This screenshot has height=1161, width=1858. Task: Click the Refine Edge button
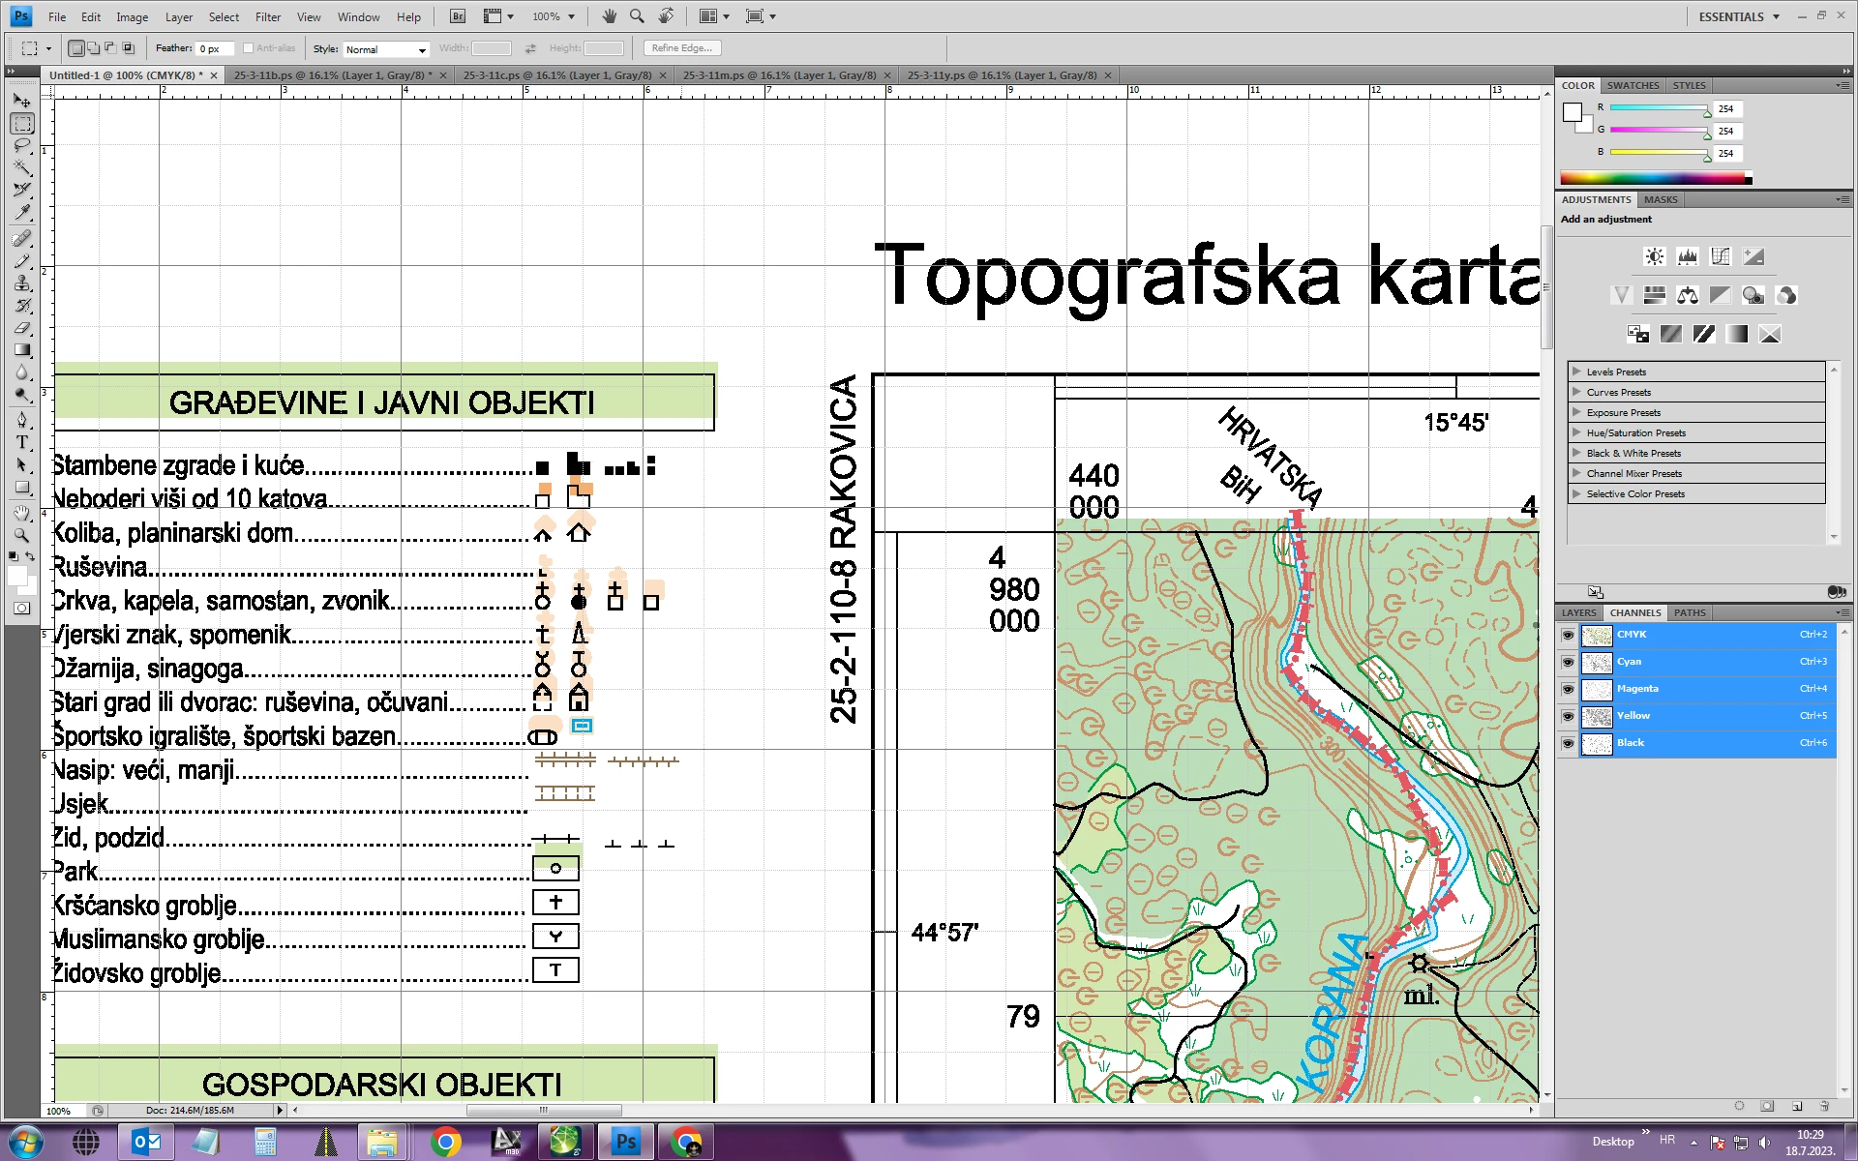click(x=682, y=48)
